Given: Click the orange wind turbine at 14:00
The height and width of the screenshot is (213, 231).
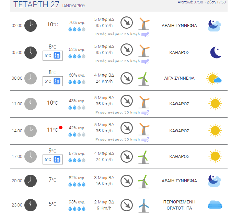Looking at the screenshot, I should click(x=144, y=129).
